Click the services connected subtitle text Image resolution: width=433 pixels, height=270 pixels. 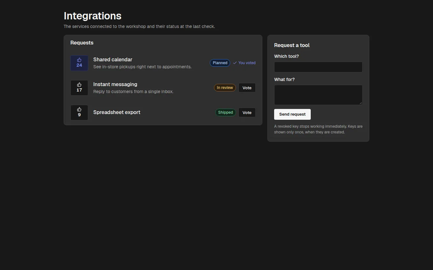tap(139, 26)
